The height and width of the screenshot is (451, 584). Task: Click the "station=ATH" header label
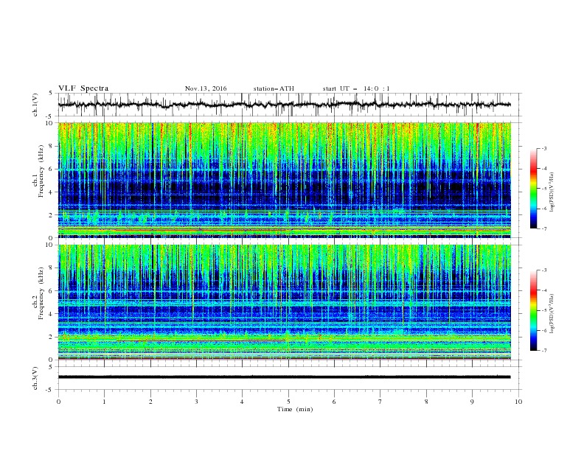[x=274, y=88]
